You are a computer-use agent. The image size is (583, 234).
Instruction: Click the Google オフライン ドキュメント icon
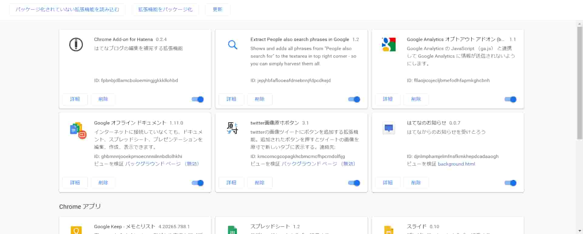[78, 130]
